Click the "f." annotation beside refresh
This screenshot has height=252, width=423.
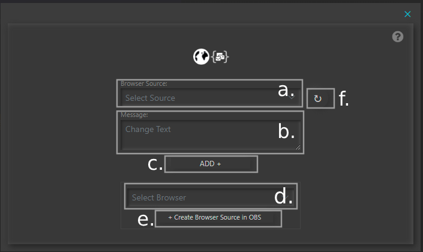point(343,99)
